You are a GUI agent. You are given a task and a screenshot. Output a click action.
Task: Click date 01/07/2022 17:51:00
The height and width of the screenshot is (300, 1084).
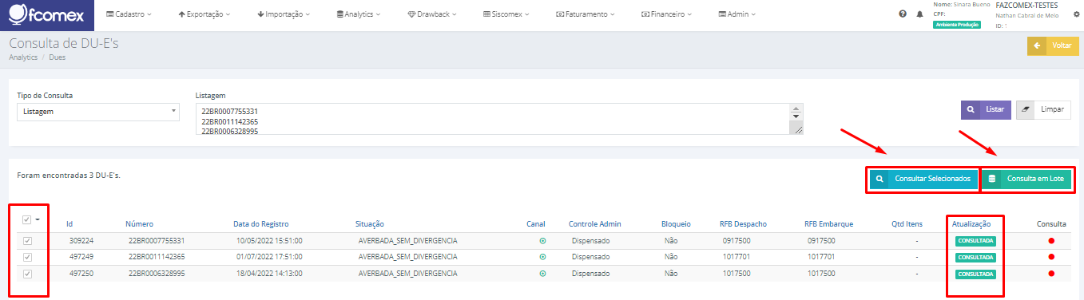(x=269, y=257)
